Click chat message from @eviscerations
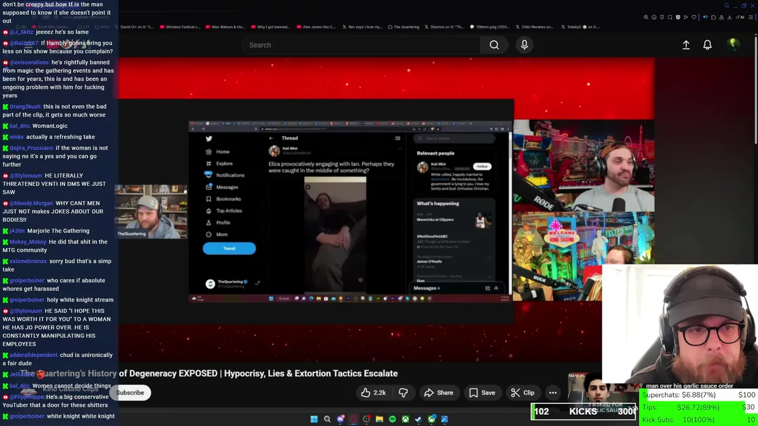 point(58,79)
